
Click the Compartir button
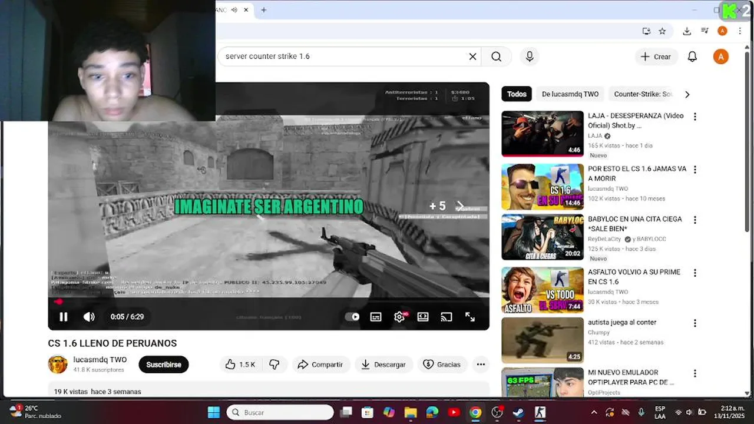click(x=320, y=365)
